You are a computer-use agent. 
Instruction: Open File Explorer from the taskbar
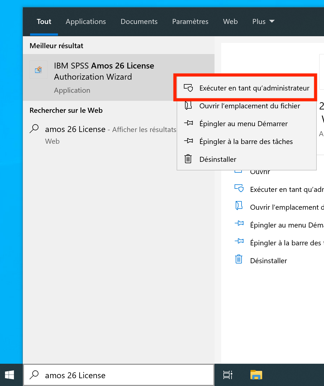(x=256, y=375)
